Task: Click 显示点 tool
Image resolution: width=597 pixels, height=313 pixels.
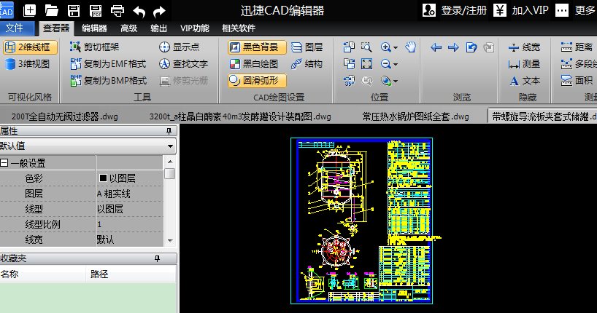Action: 179,47
